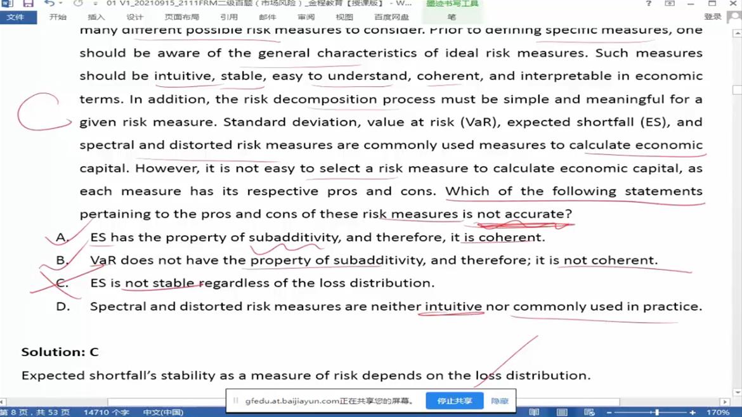Switch to Read Mode view icon
This screenshot has height=417, width=742.
coord(534,413)
